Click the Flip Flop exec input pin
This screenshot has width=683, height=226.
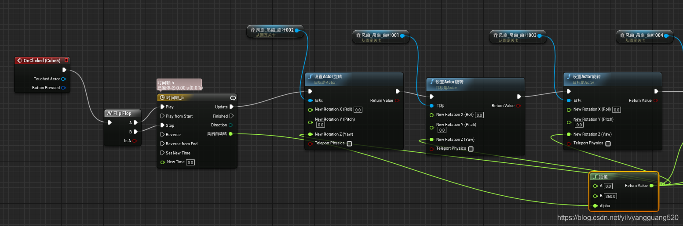[110, 122]
